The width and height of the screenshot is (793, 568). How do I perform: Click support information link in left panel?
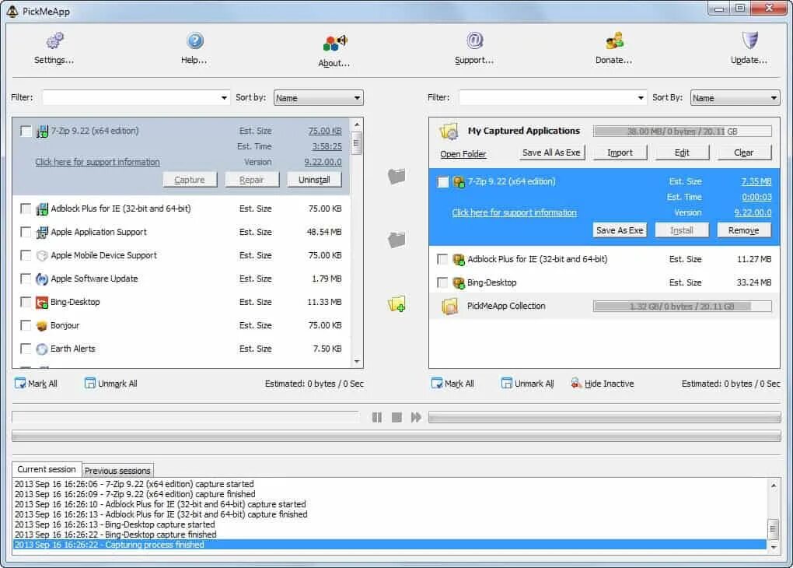[98, 162]
